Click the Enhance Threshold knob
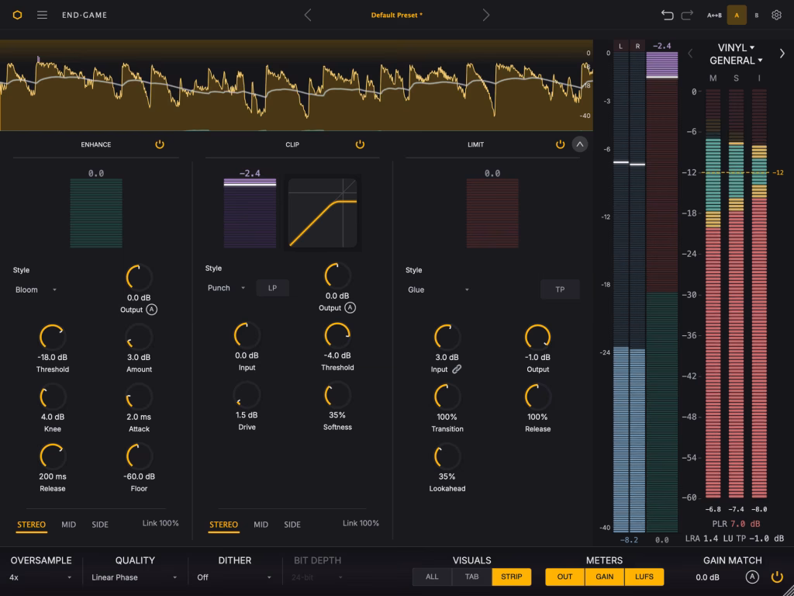 coord(53,337)
